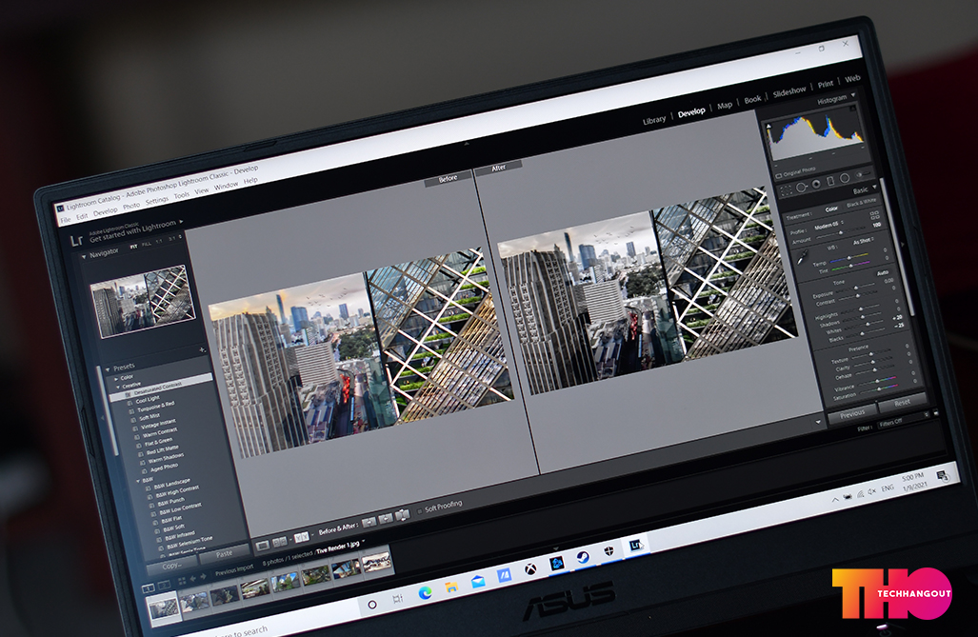Open Microsoft Edge from the taskbar
The image size is (978, 637).
point(425,592)
